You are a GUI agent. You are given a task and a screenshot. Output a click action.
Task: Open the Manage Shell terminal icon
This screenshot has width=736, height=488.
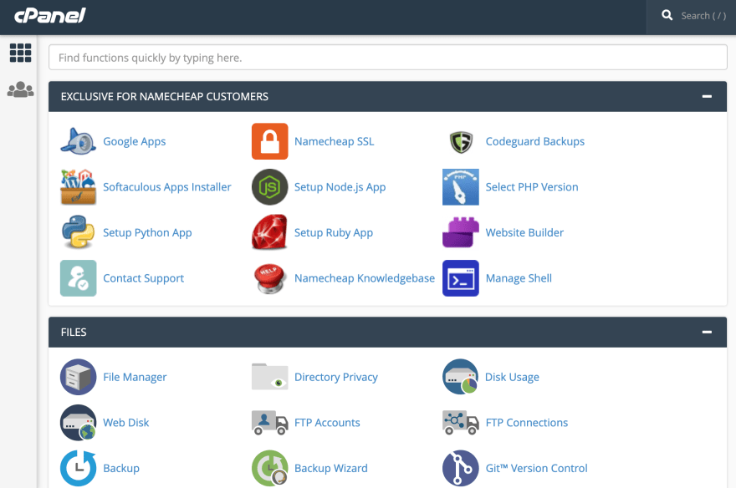click(x=461, y=278)
